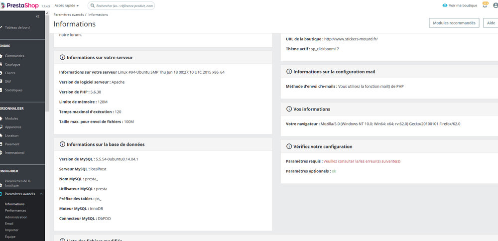The width and height of the screenshot is (498, 241).
Task: Open Commandes from the sidebar
Action: (14, 56)
